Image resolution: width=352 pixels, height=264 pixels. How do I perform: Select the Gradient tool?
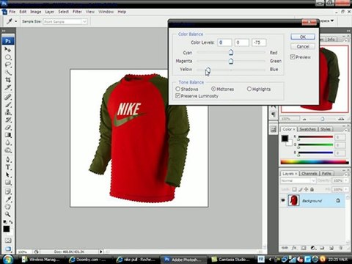[x=7, y=135]
